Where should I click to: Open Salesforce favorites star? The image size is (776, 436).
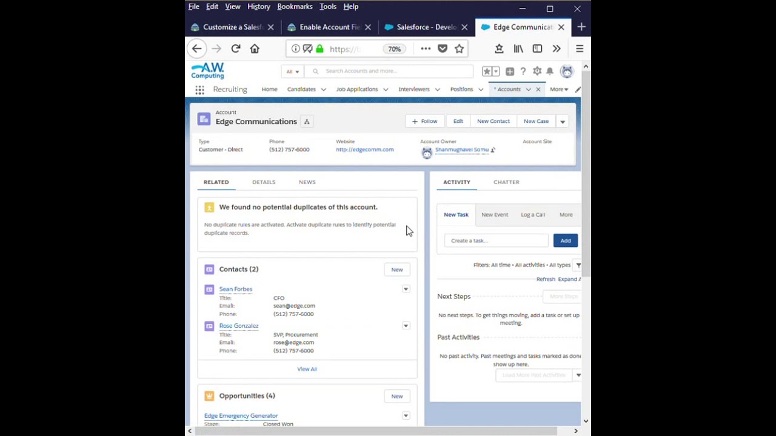click(487, 71)
